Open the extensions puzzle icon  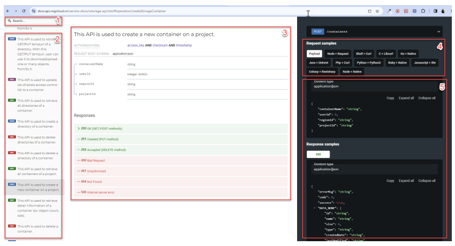click(x=423, y=11)
